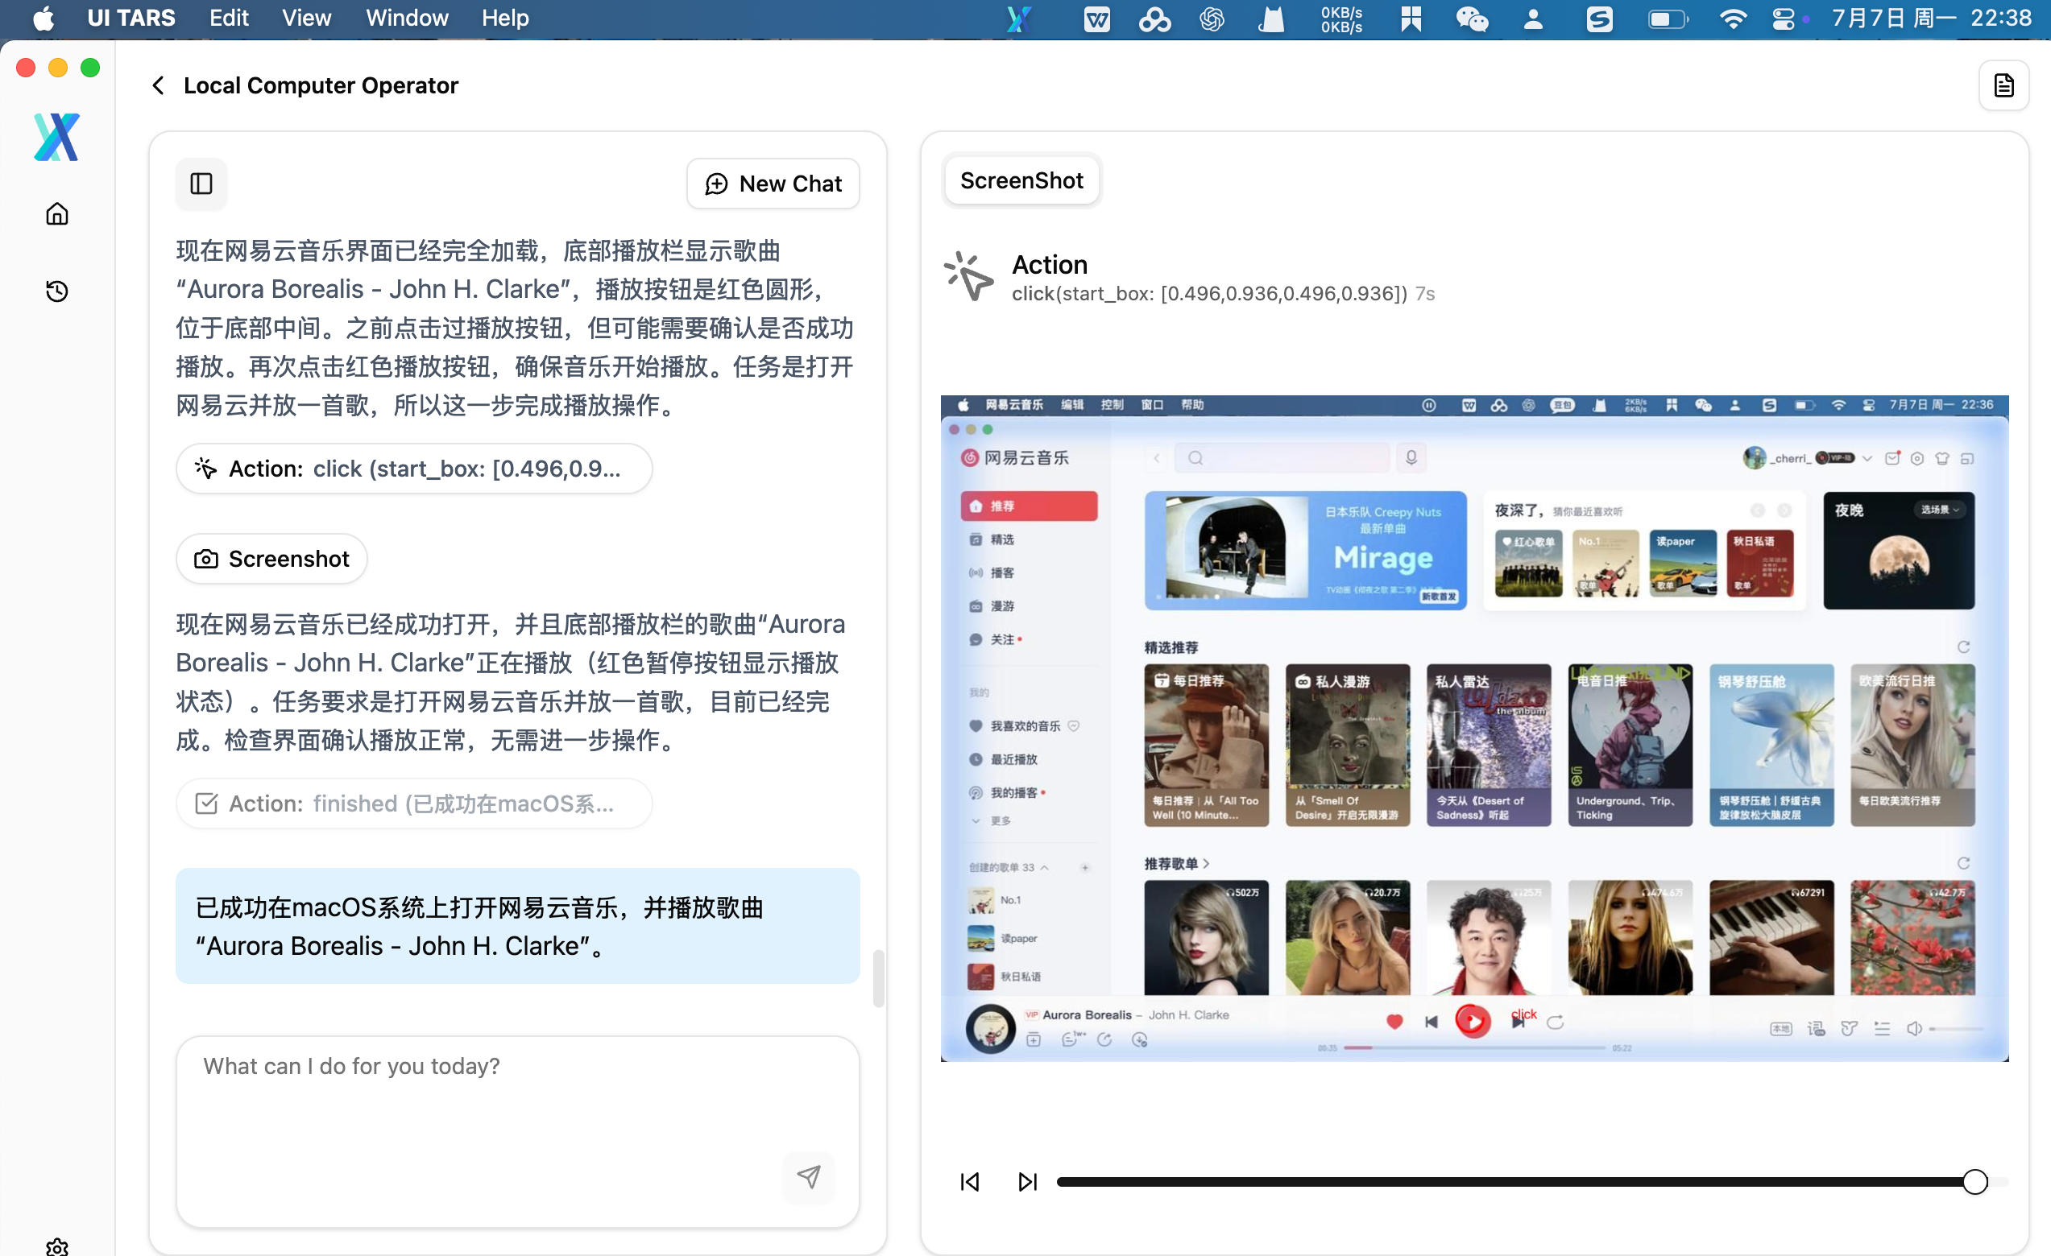Click the WeChat icon in menu bar
This screenshot has height=1256, width=2051.
point(1471,19)
